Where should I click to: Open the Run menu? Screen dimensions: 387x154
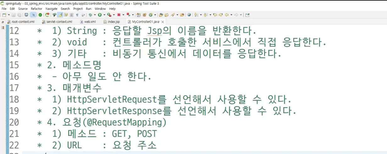pyautogui.click(x=89, y=9)
